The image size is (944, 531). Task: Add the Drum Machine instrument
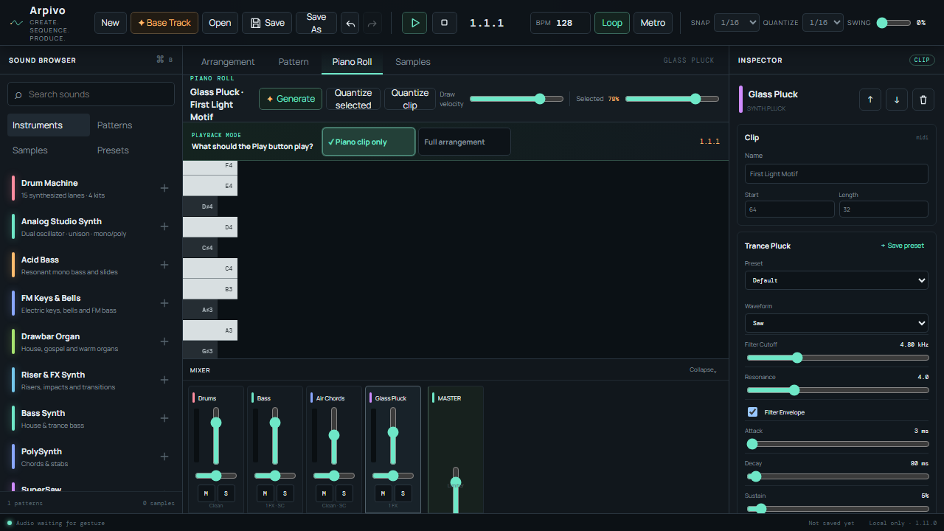(x=164, y=188)
